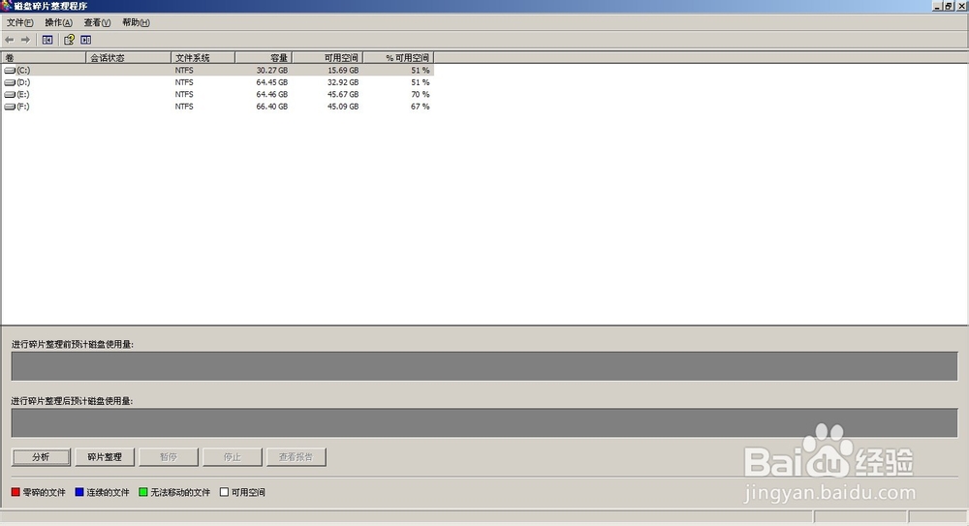This screenshot has width=969, height=526.
Task: Click free space value 45.67 GB
Action: click(x=343, y=95)
